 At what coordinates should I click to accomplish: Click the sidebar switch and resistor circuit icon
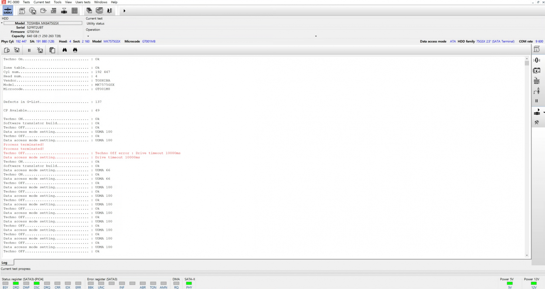(x=536, y=91)
